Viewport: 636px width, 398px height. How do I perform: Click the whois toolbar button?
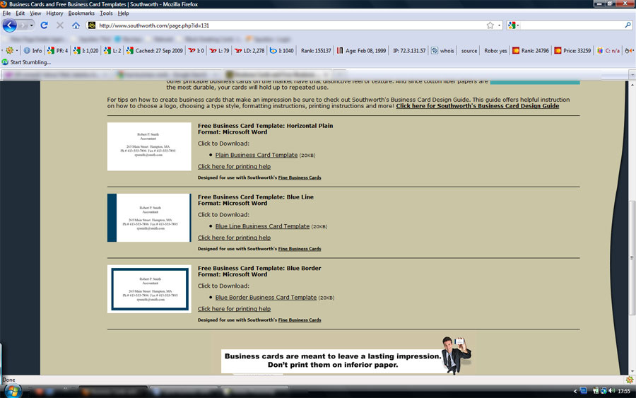(x=442, y=51)
